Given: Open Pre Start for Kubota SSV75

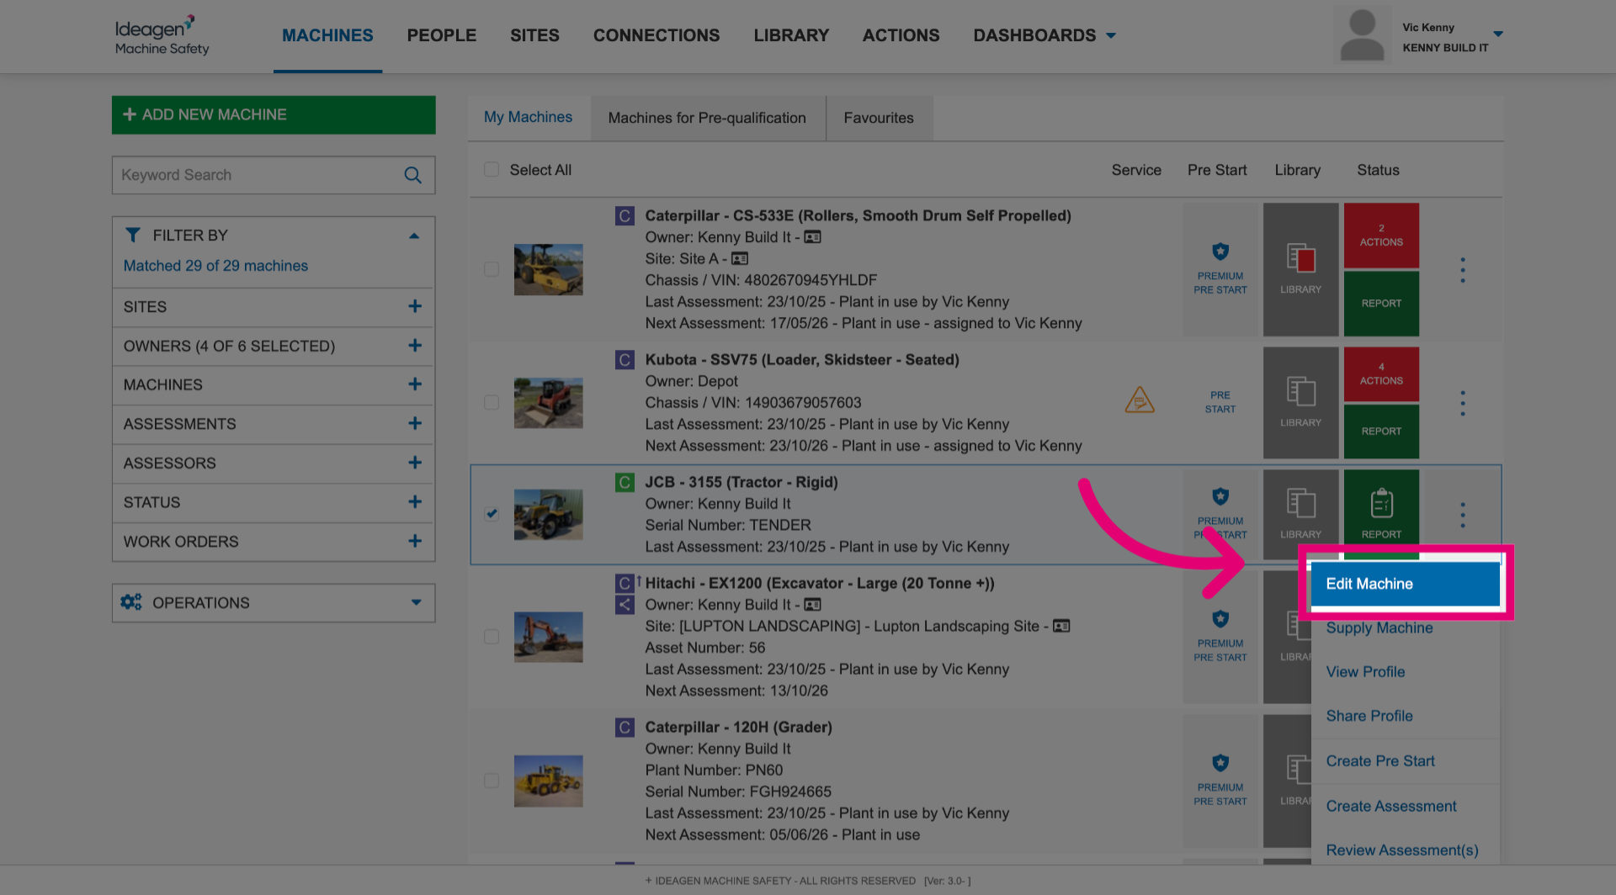Looking at the screenshot, I should pyautogui.click(x=1220, y=402).
